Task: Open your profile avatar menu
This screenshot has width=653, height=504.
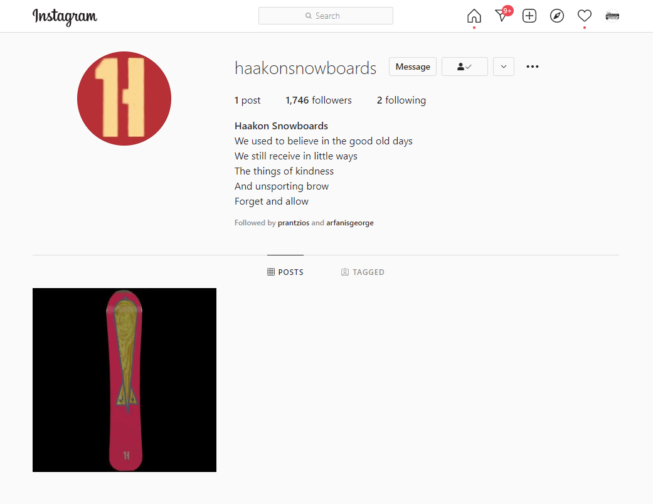Action: coord(612,16)
